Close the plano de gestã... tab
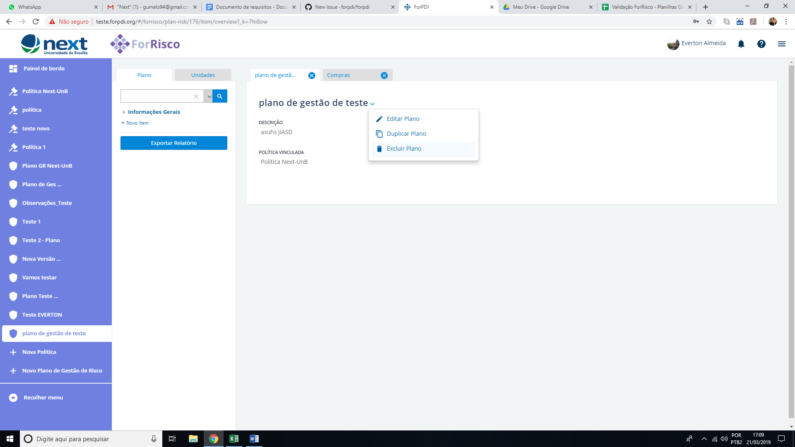This screenshot has width=795, height=447. pyautogui.click(x=312, y=75)
